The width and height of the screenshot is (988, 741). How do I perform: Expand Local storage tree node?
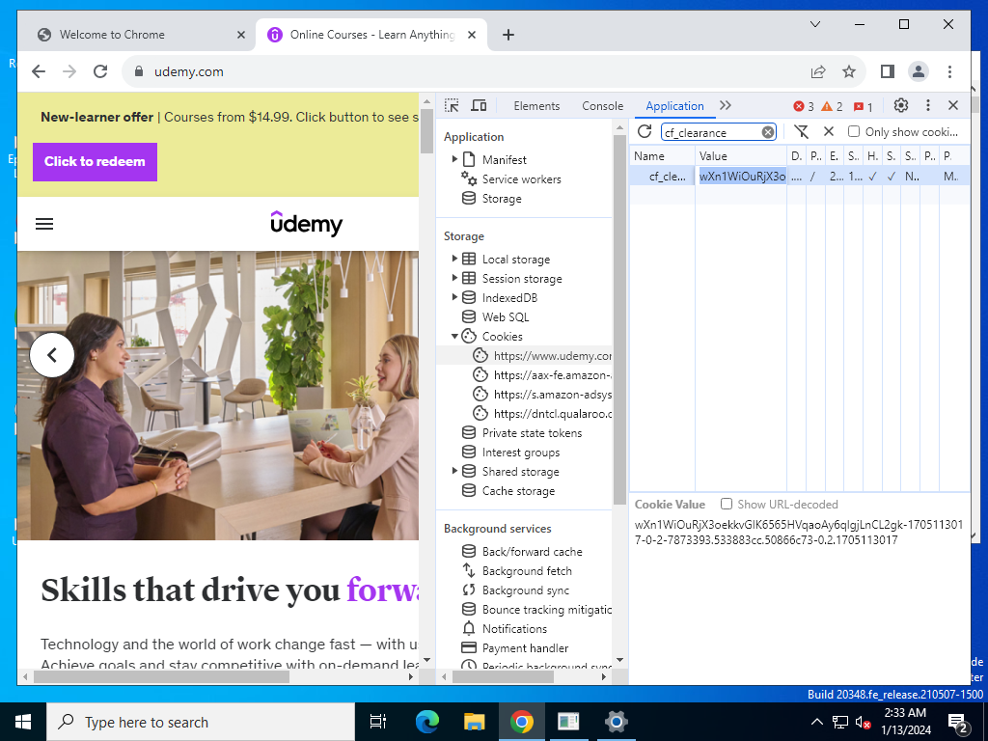[454, 259]
